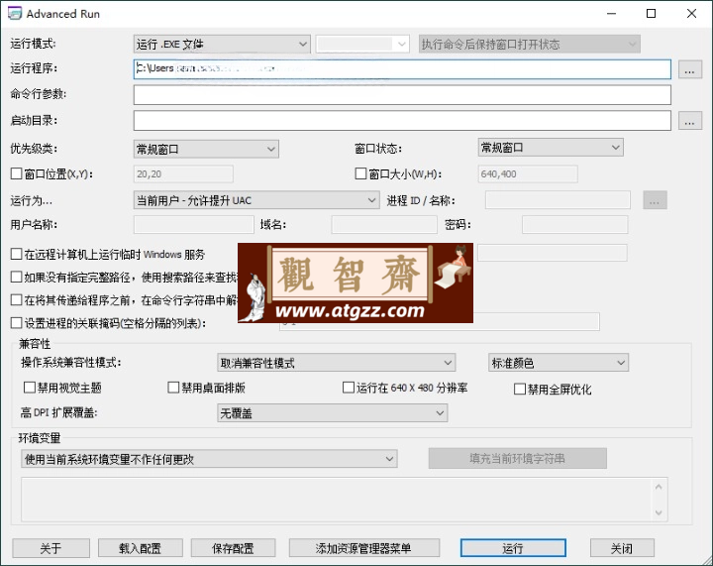Open the 标准颜色 dropdown

pyautogui.click(x=559, y=363)
